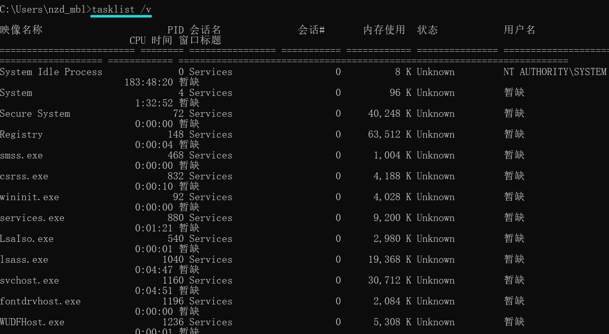Image resolution: width=609 pixels, height=334 pixels.
Task: Click PID 1040 of lsass.exe
Action: click(173, 259)
